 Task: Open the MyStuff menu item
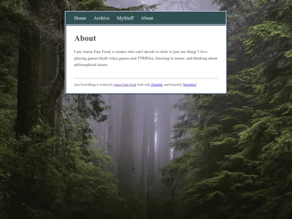125,18
